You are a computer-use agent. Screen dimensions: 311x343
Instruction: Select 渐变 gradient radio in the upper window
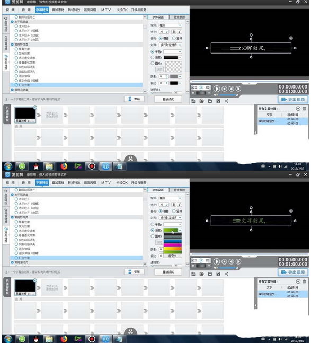(x=153, y=58)
